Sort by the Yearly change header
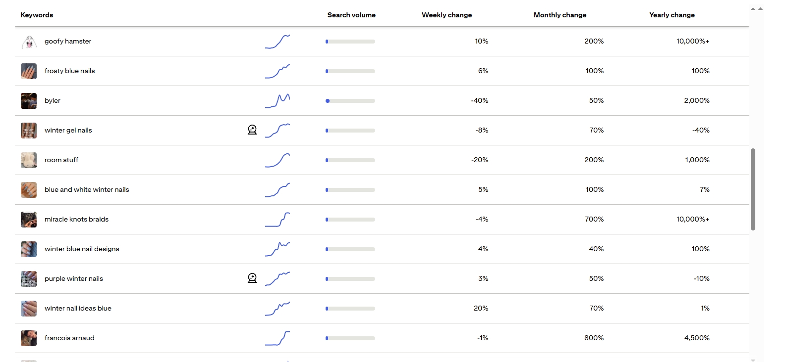Image resolution: width=786 pixels, height=362 pixels. pyautogui.click(x=672, y=15)
